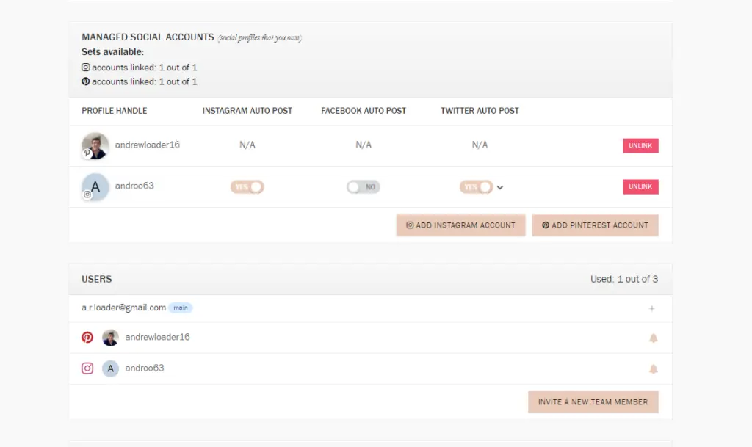This screenshot has width=752, height=447.
Task: Toggle Instagram auto post for androo63
Action: coord(247,187)
